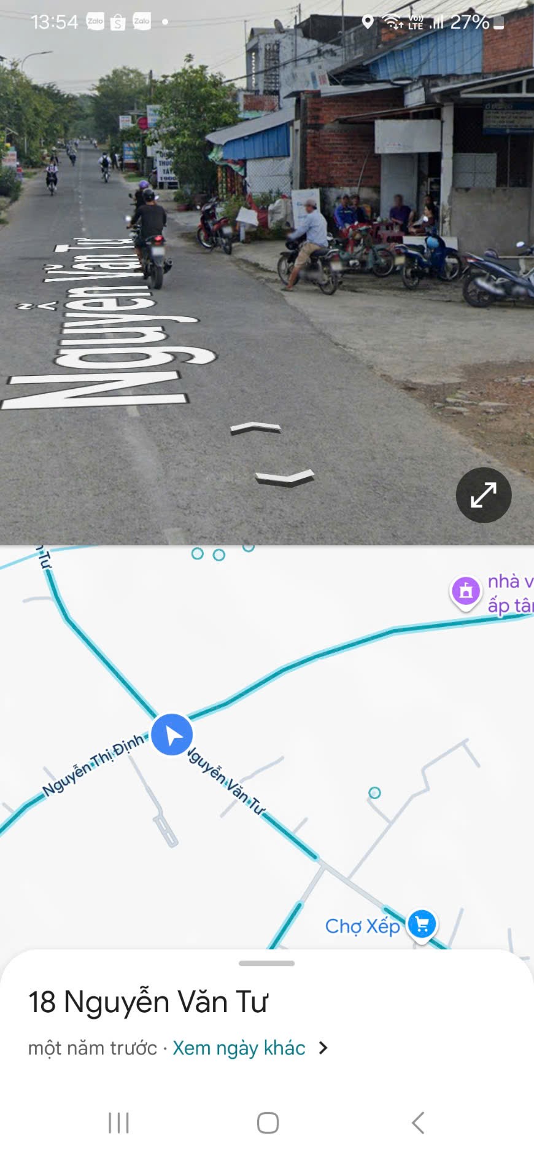Tap the purple nhà văn hóa place pin
This screenshot has height=1157, width=534.
click(466, 591)
